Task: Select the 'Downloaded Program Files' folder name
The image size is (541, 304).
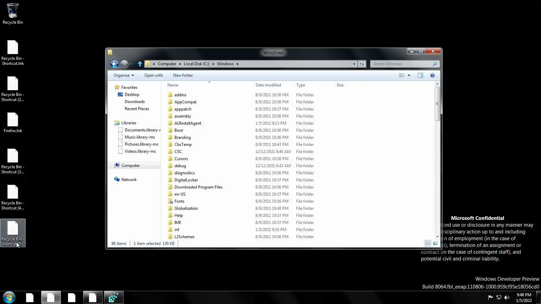Action: (198, 187)
